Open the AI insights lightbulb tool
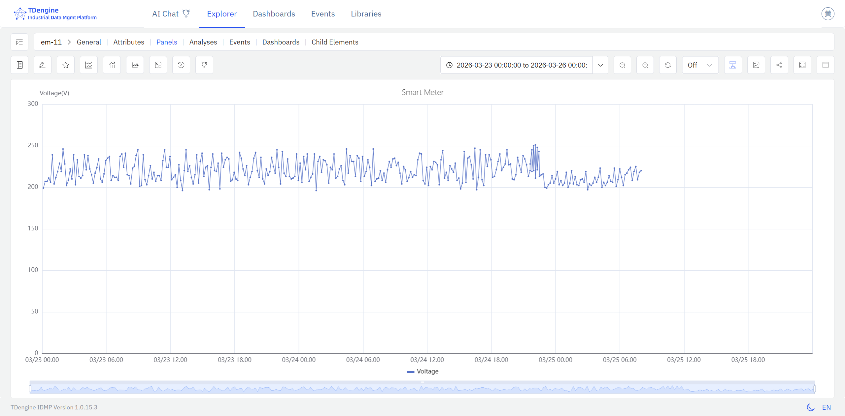This screenshot has width=845, height=416. coord(204,65)
